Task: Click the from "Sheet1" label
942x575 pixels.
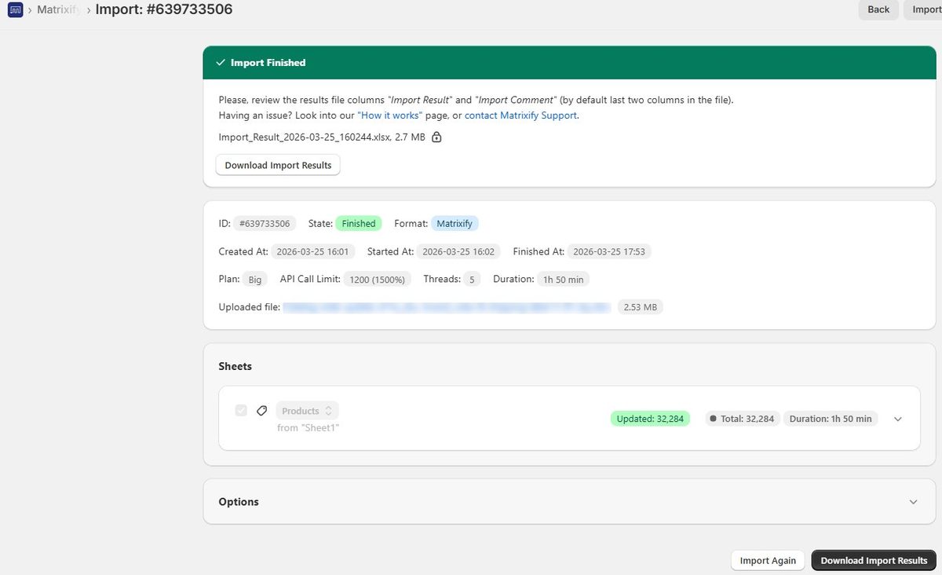Action: click(x=309, y=428)
